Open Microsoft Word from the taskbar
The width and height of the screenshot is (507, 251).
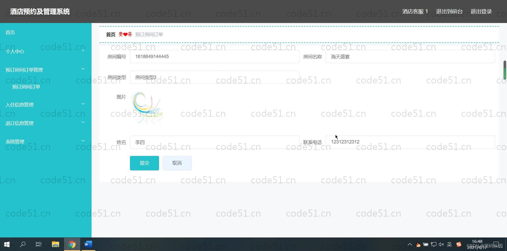click(x=88, y=244)
